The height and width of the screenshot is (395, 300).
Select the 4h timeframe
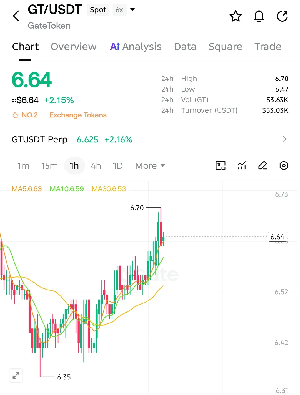tap(96, 166)
